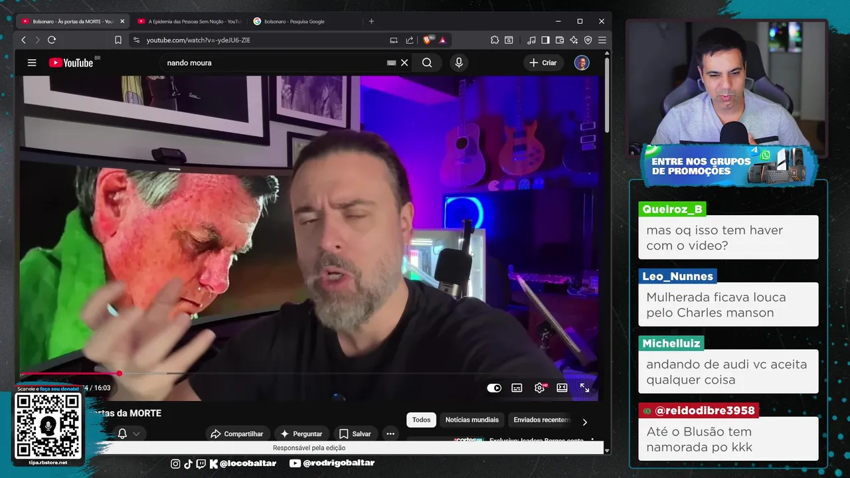This screenshot has width=850, height=478.
Task: Select the 'Notícias mundiais' filter chip
Action: (471, 420)
